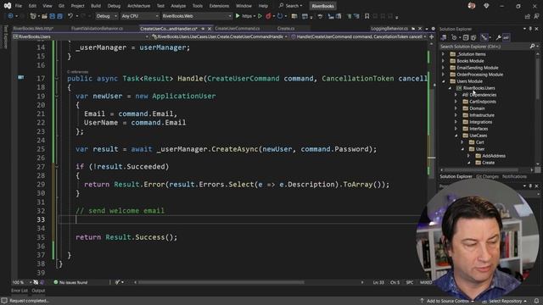This screenshot has width=543, height=305.
Task: Click the editor tabs settings gear icon
Action: pos(433,28)
